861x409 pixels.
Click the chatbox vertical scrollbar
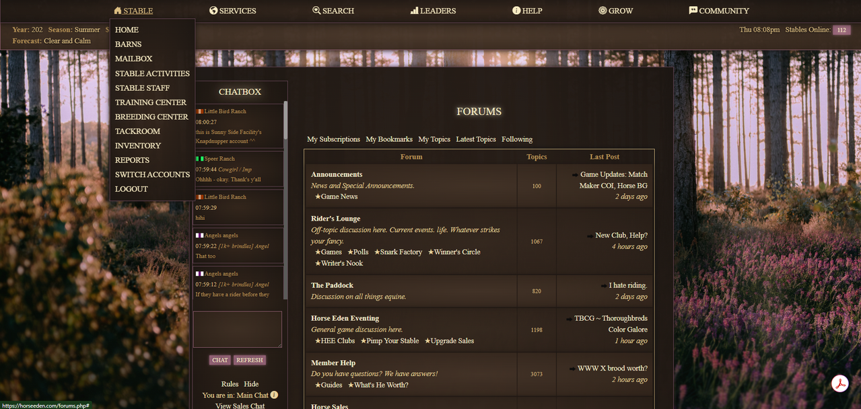pos(285,200)
